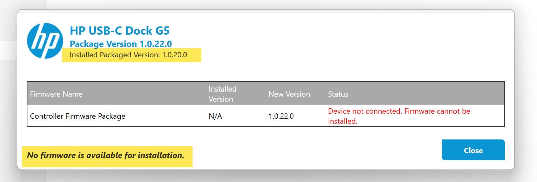Viewport: 537px width, 182px height.
Task: Click the red Device not connected message
Action: [399, 116]
